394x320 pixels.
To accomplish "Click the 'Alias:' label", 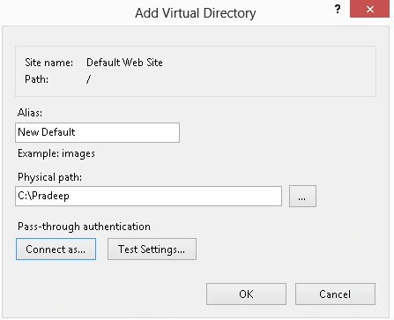I will pyautogui.click(x=30, y=113).
